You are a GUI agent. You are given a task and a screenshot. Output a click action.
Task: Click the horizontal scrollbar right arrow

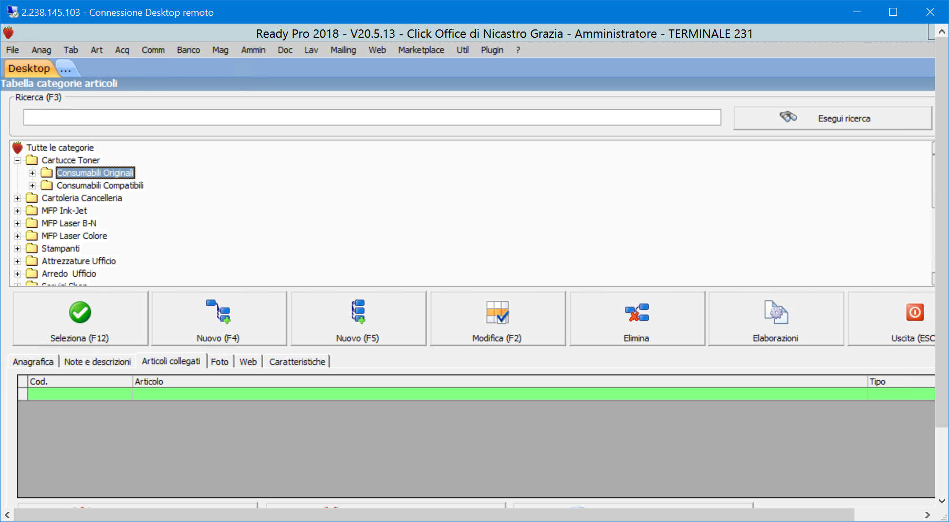[x=927, y=515]
